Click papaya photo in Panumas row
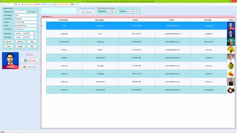This screenshot has width=237, height=133. pos(231,74)
